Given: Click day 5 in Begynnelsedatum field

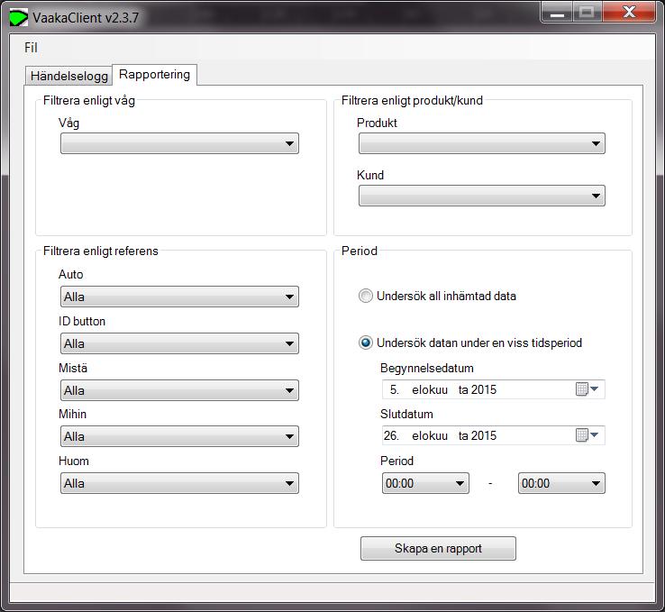Looking at the screenshot, I should (x=395, y=389).
